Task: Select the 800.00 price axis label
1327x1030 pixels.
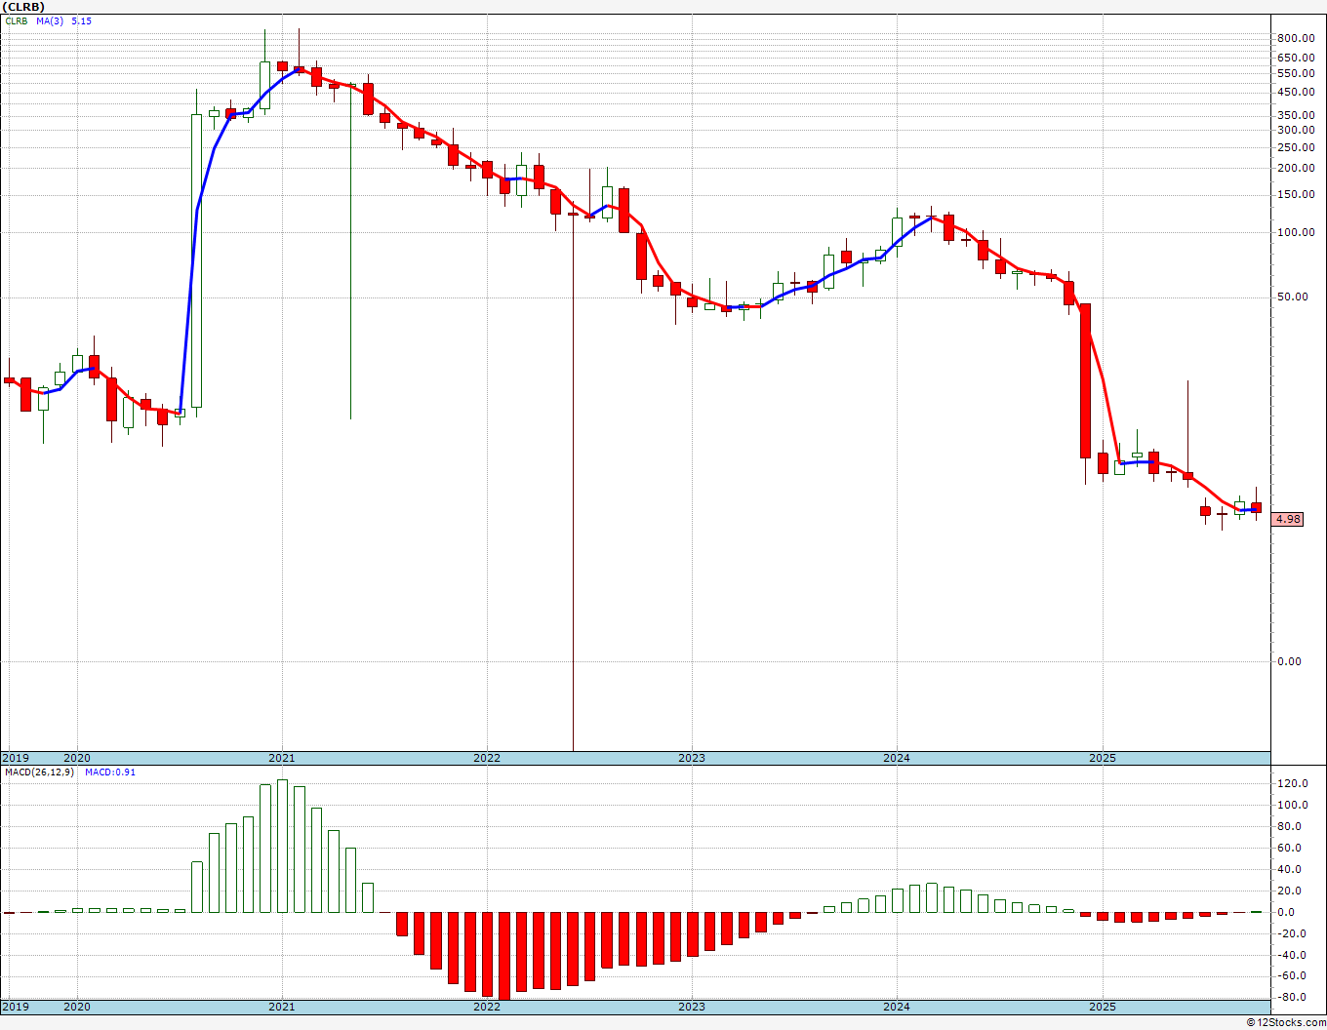Action: (x=1294, y=38)
